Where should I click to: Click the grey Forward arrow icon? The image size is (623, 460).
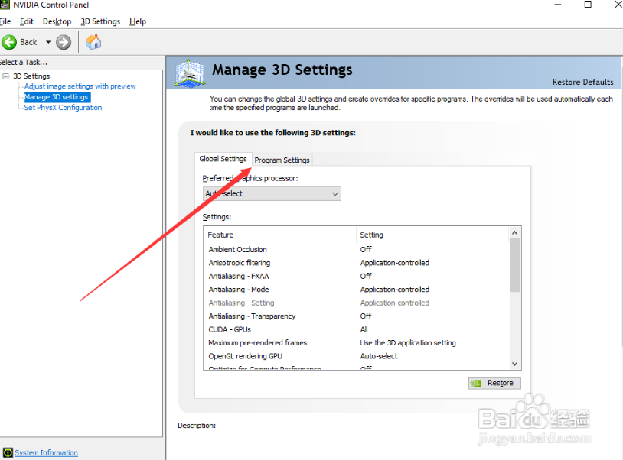click(x=64, y=42)
